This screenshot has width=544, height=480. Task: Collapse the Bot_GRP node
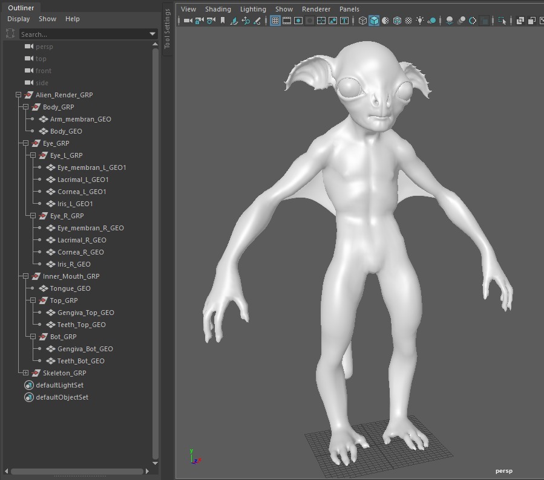(x=33, y=337)
